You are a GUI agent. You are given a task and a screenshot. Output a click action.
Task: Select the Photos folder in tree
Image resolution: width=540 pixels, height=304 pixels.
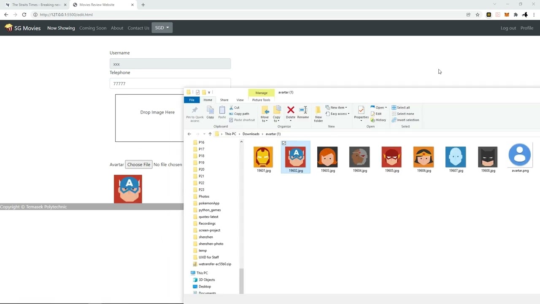pos(204,196)
